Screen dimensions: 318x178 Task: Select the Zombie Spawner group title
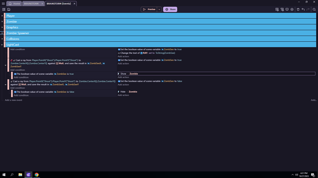point(18,33)
